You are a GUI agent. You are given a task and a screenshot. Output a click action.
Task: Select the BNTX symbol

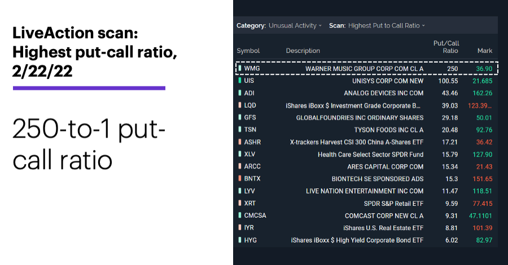pos(252,179)
